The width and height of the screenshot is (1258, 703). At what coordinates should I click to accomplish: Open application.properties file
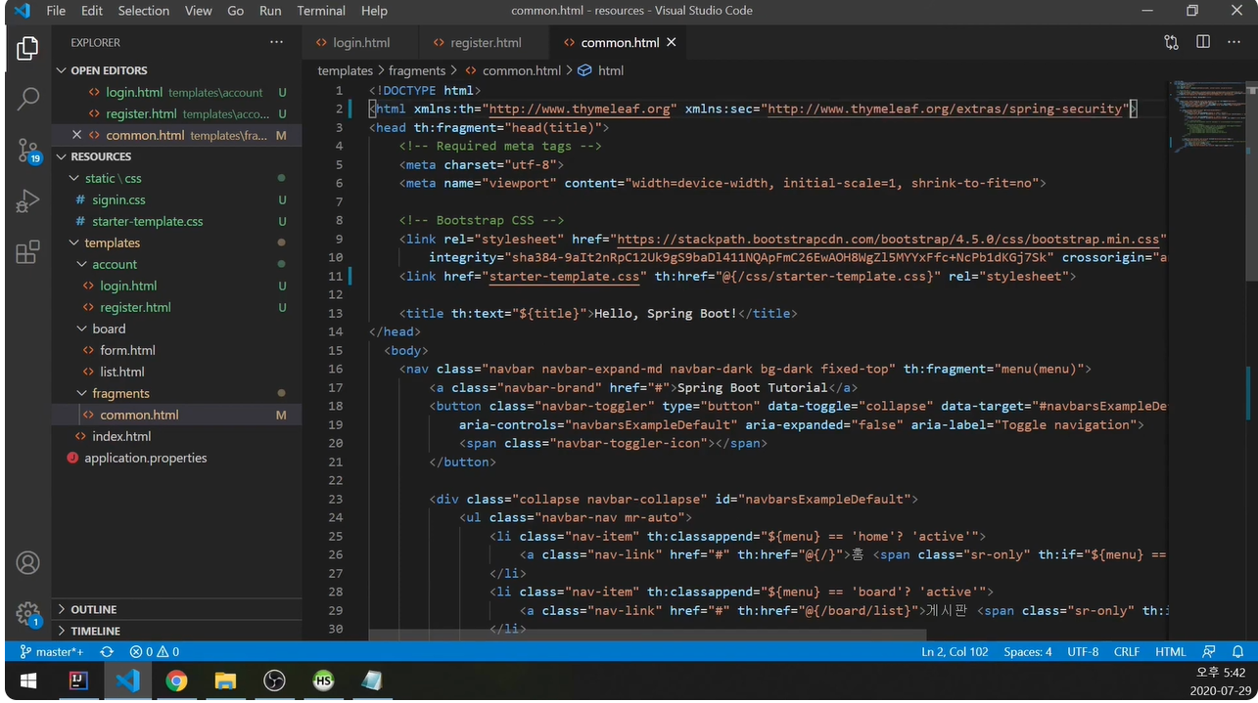(x=146, y=458)
